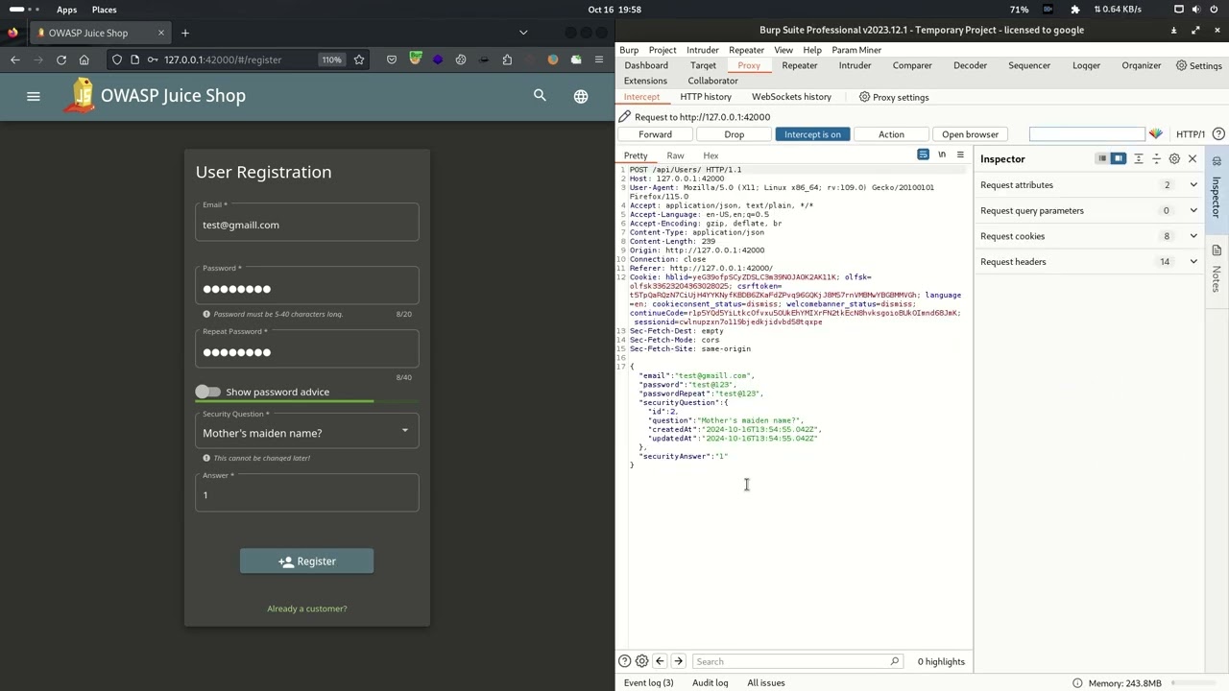Open the Decoder tab
The height and width of the screenshot is (691, 1229).
(970, 65)
